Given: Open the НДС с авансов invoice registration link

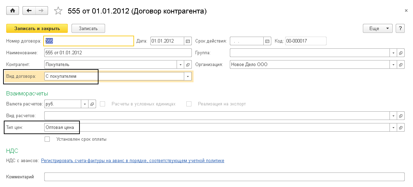Looking at the screenshot, I should point(133,161).
